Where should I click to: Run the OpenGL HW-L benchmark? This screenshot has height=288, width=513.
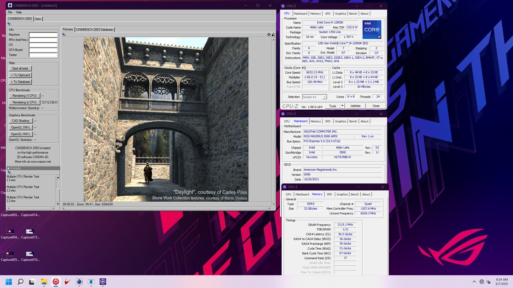click(x=21, y=134)
